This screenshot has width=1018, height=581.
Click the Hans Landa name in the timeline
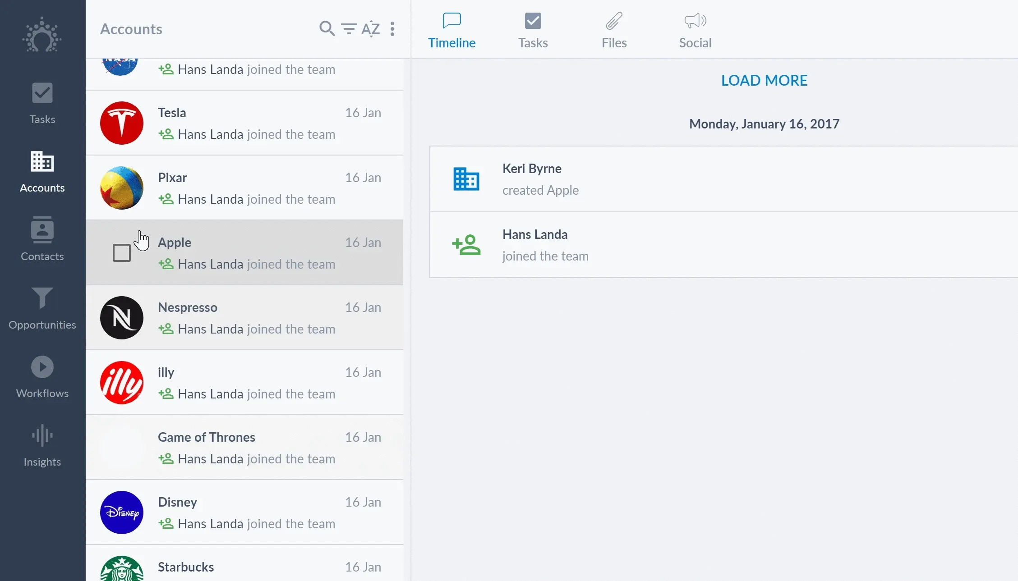tap(535, 234)
